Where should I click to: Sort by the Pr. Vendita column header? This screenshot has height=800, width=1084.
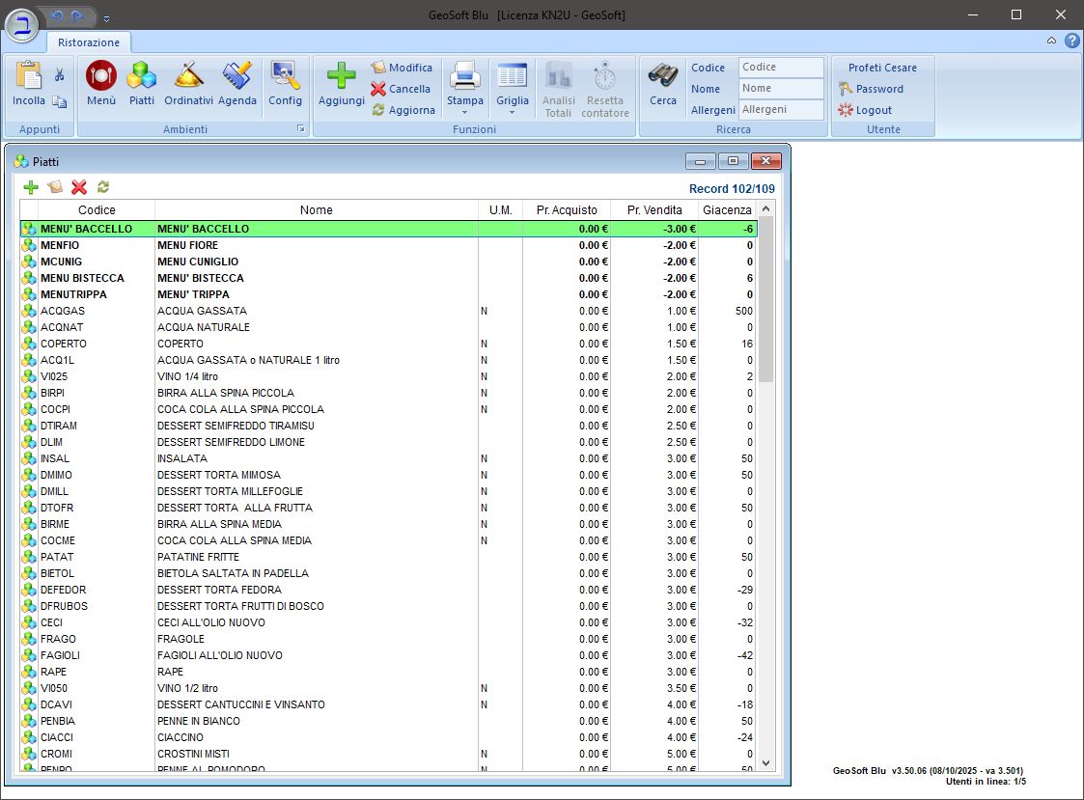pos(654,209)
